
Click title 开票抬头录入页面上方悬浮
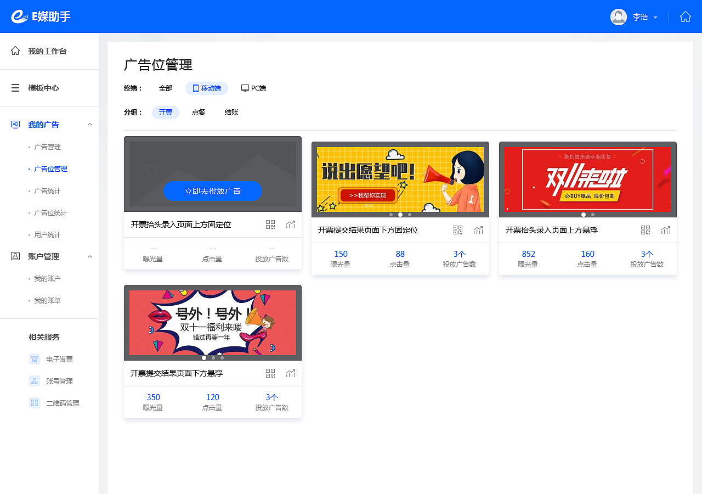click(x=552, y=230)
